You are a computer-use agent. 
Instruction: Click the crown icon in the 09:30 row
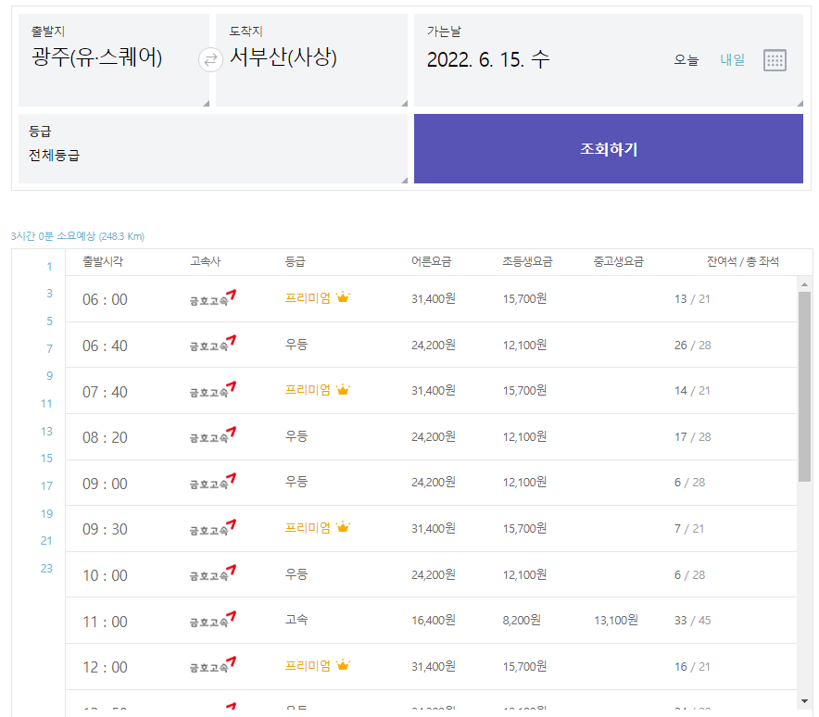pyautogui.click(x=343, y=527)
